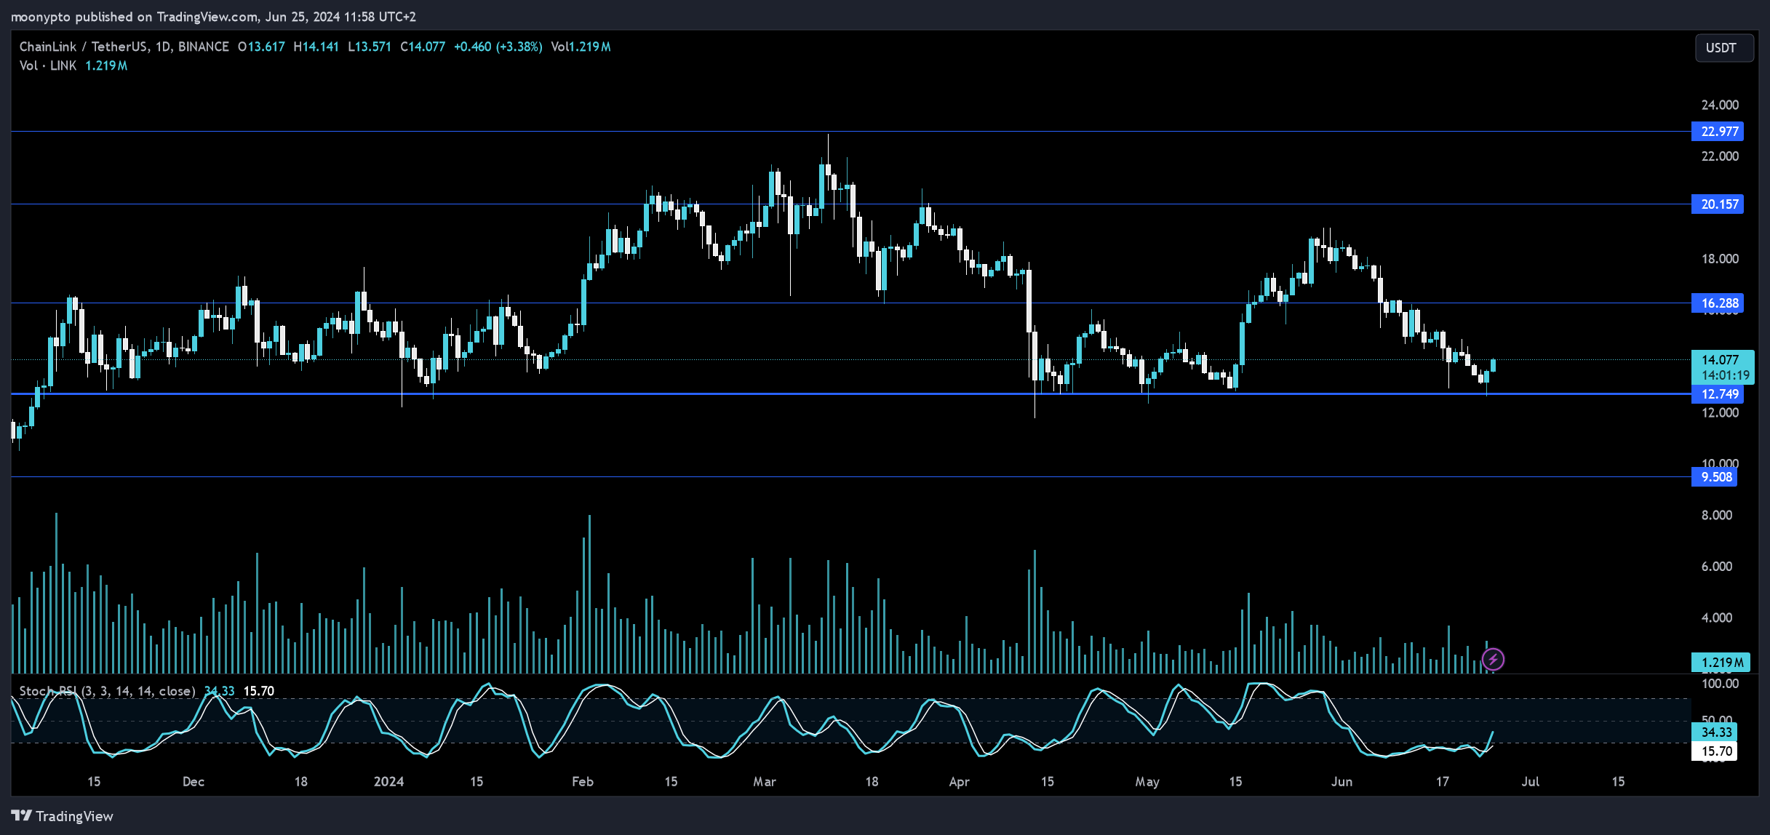The image size is (1770, 835).
Task: Click the Jul label on time axis
Action: coord(1531,782)
